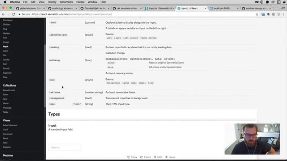Reload the page with refresh icon
Screen dimensions: 287x161
13,14
